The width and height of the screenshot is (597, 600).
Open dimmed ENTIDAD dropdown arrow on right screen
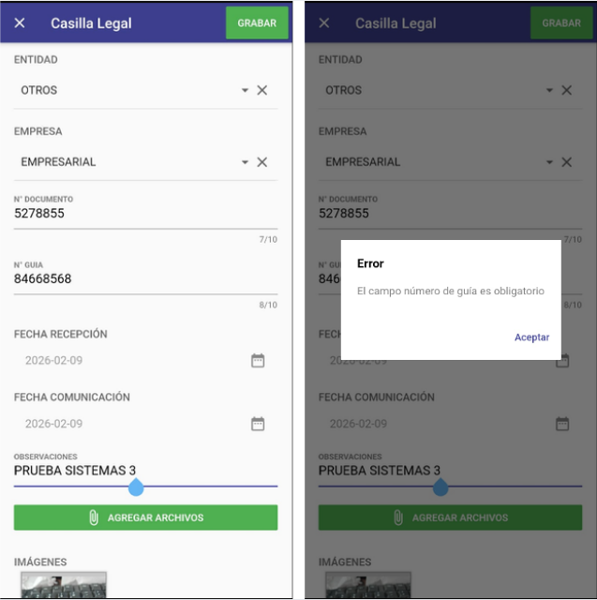pyautogui.click(x=549, y=90)
